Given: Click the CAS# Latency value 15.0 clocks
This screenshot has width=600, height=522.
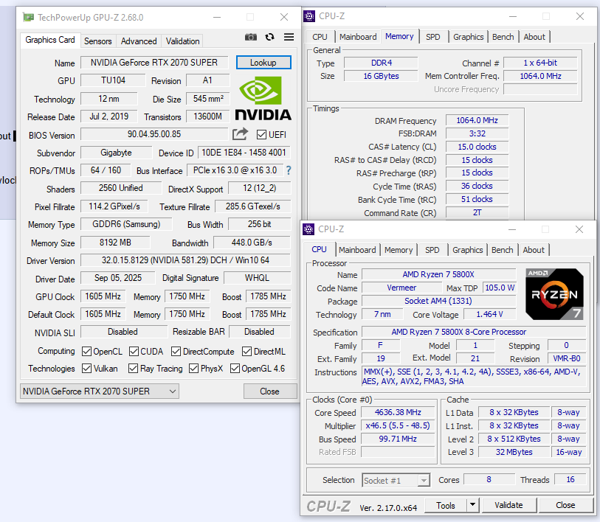Looking at the screenshot, I should 477,147.
